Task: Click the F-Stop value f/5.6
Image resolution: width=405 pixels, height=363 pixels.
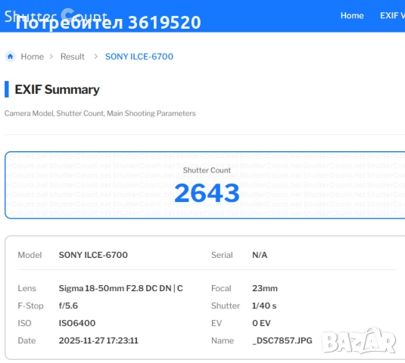Action: click(68, 306)
